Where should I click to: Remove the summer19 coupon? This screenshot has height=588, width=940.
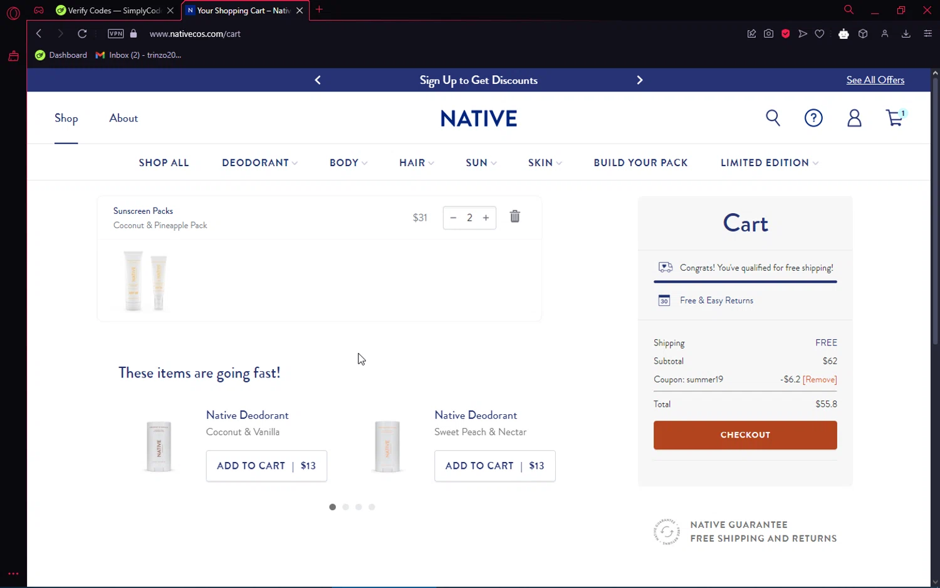[820, 379]
